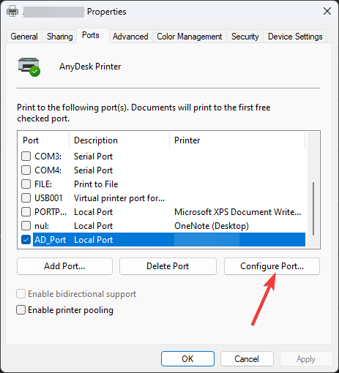Open the Color Management tab
The image size is (339, 373).
[x=190, y=37]
